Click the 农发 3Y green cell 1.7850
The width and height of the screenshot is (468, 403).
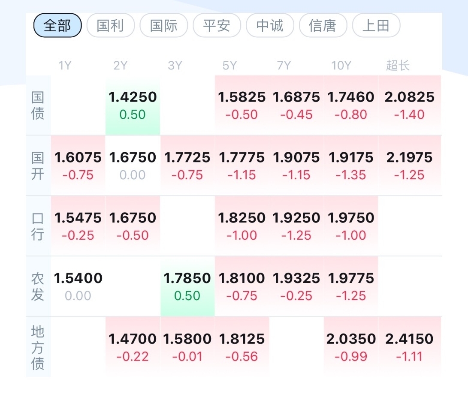187,286
